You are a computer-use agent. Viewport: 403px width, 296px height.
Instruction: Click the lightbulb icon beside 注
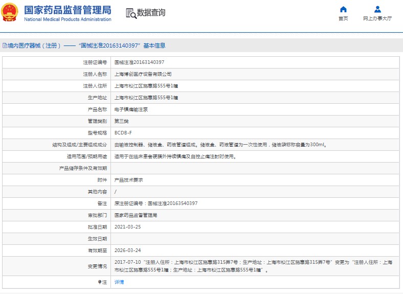click(x=100, y=282)
